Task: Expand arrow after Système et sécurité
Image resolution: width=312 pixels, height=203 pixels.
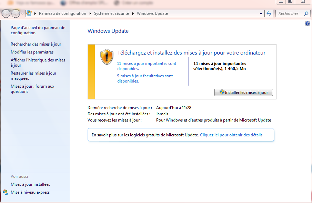Action: pyautogui.click(x=133, y=13)
